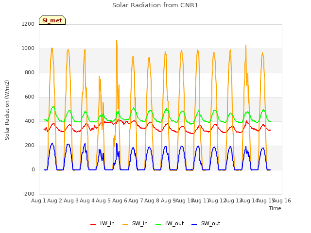Click the y-axis title Solar Radiation (W/m2)

[x=7, y=110]
